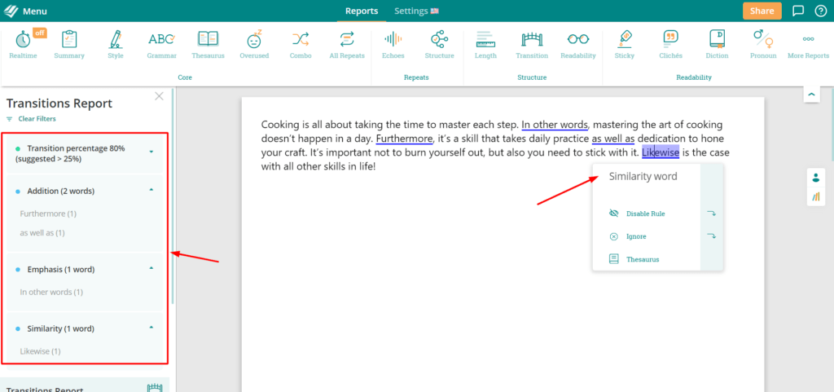Open the Sticky sentences report

[x=625, y=44]
